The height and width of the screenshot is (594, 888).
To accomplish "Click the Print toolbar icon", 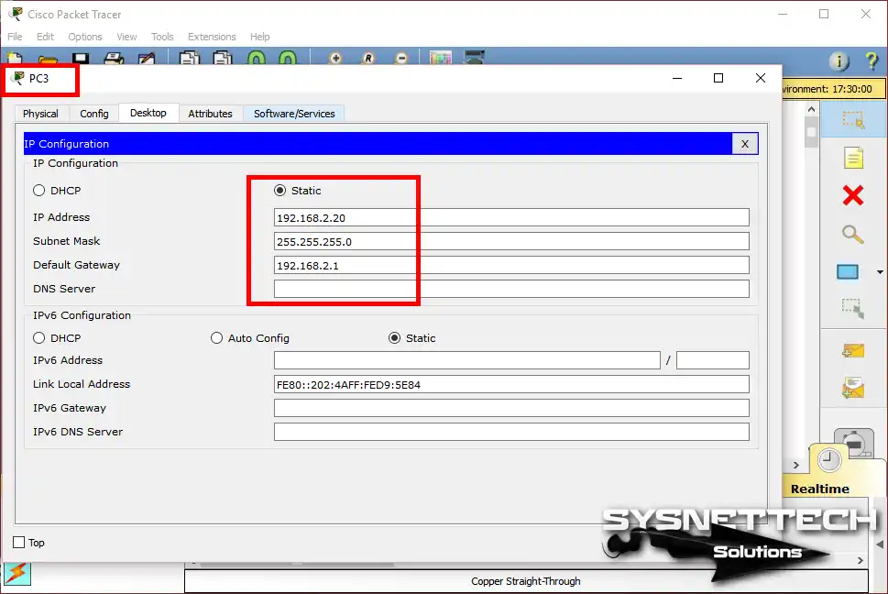I will pos(114,59).
